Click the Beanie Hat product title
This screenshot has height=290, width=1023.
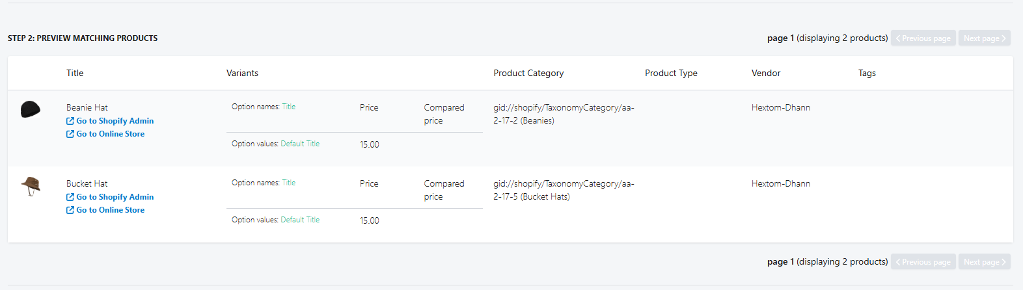(87, 108)
